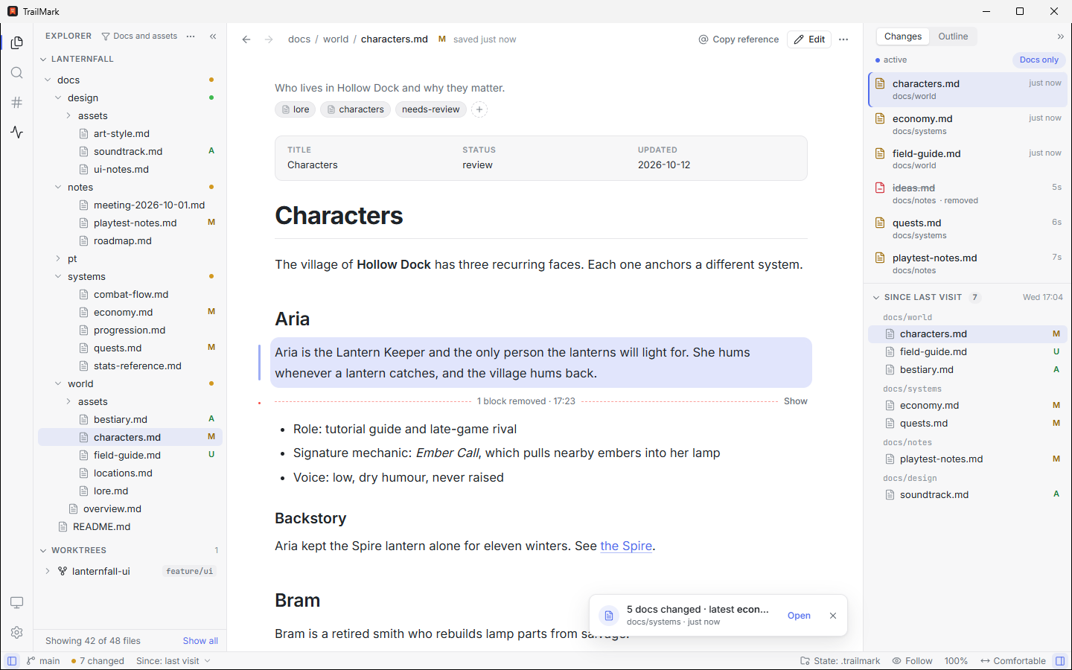
Task: Toggle Follow mode in status bar
Action: click(x=912, y=661)
